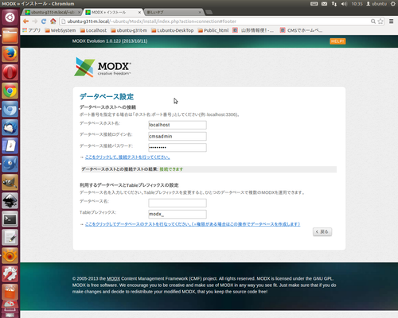The width and height of the screenshot is (398, 318).
Task: Open CMSでホームペ... bookmark
Action: pyautogui.click(x=302, y=30)
